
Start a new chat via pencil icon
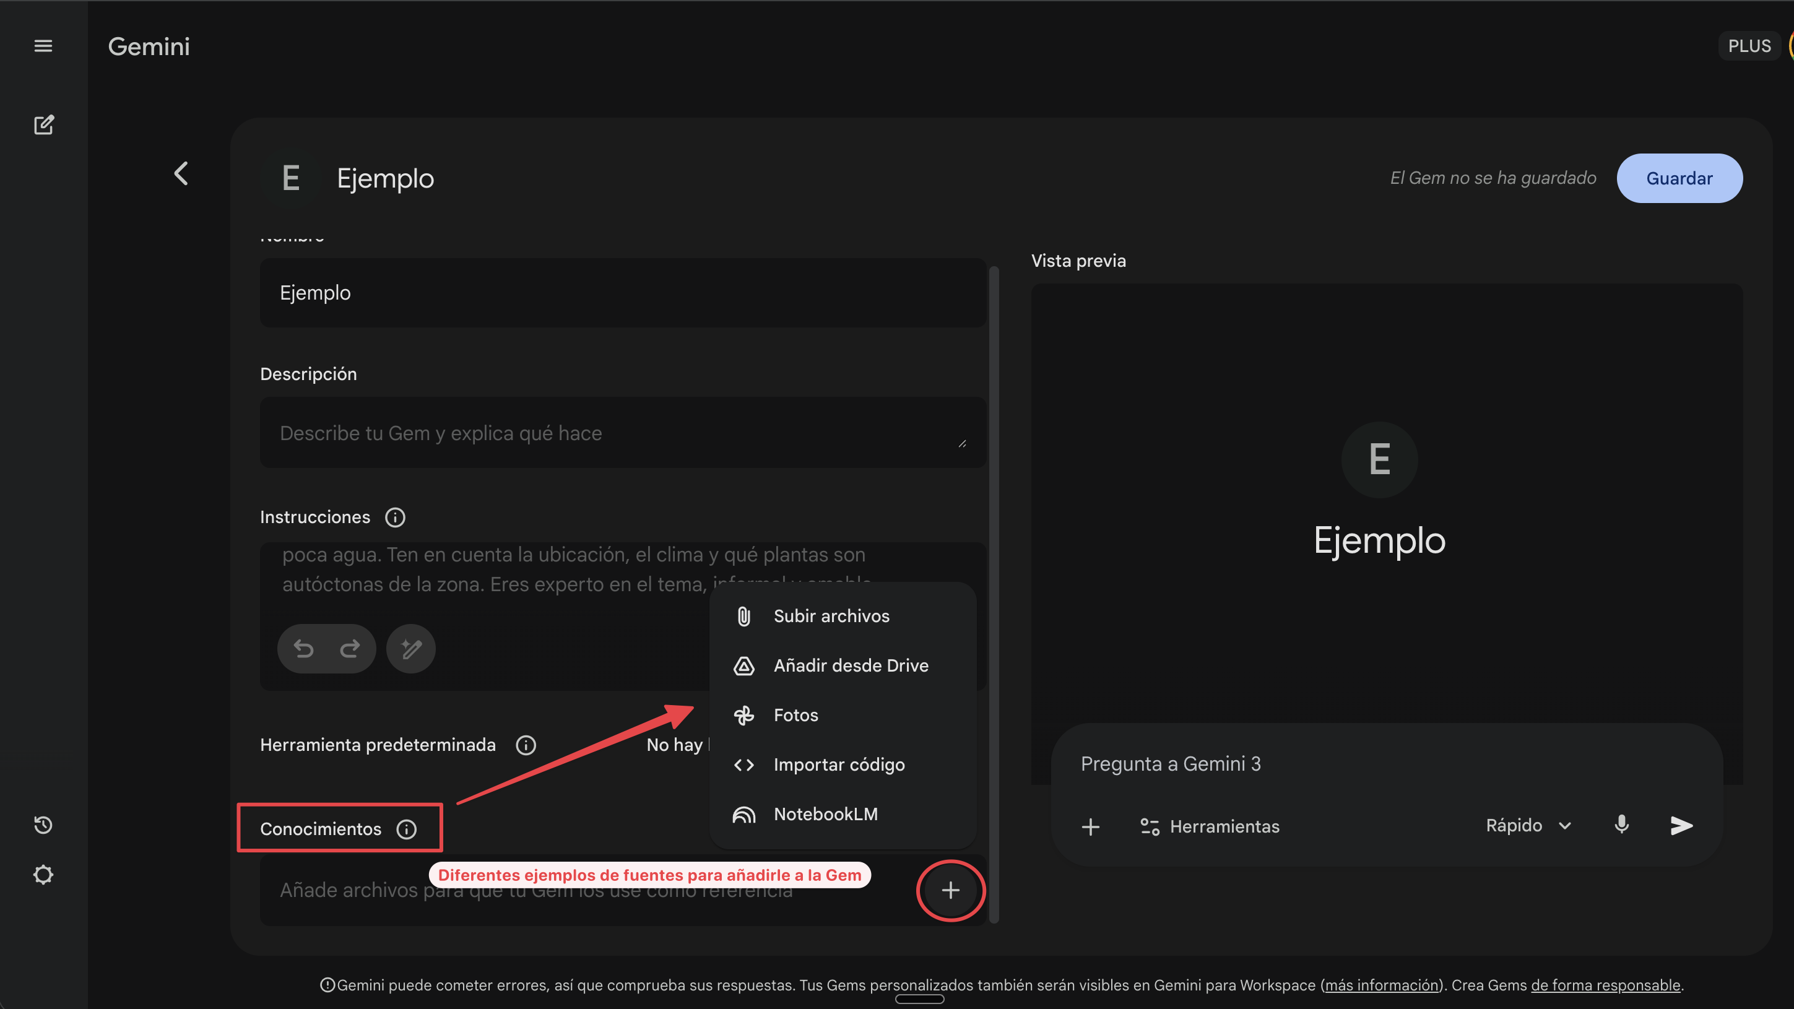(x=43, y=124)
